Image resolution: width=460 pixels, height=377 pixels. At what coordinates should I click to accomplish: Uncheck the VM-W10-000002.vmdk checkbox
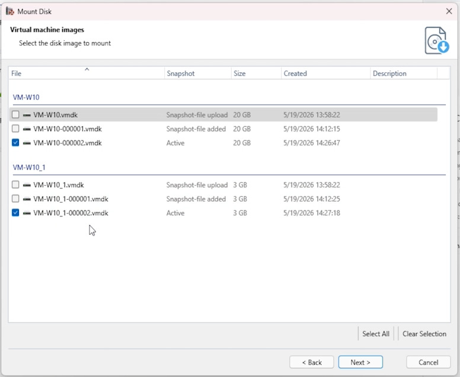click(x=15, y=143)
